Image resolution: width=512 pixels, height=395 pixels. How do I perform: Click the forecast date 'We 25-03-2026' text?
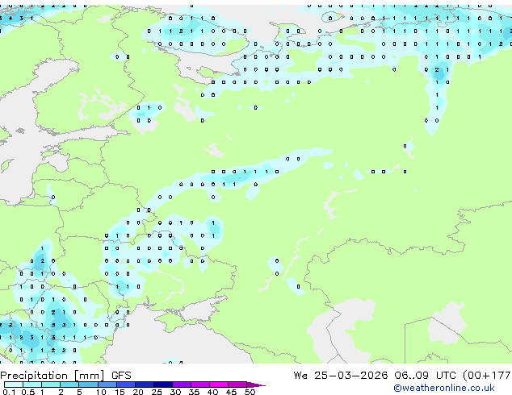(341, 376)
